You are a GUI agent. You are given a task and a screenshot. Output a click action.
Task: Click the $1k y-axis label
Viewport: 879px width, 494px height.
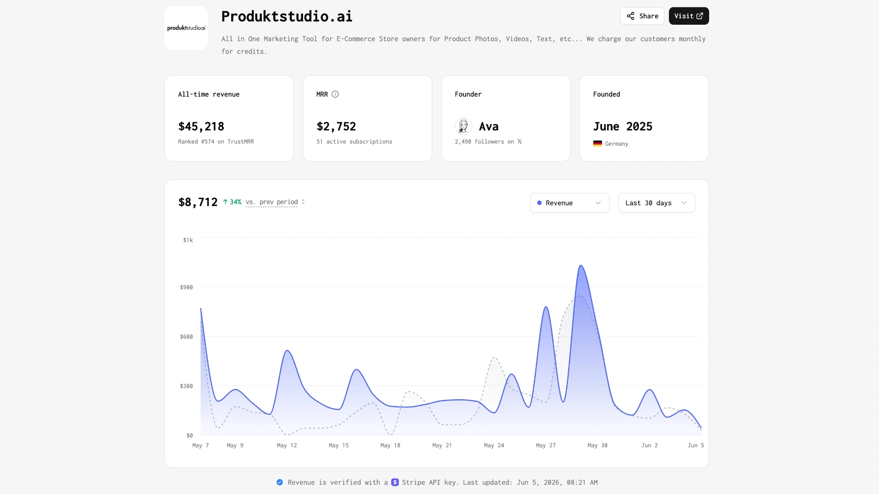coord(188,240)
